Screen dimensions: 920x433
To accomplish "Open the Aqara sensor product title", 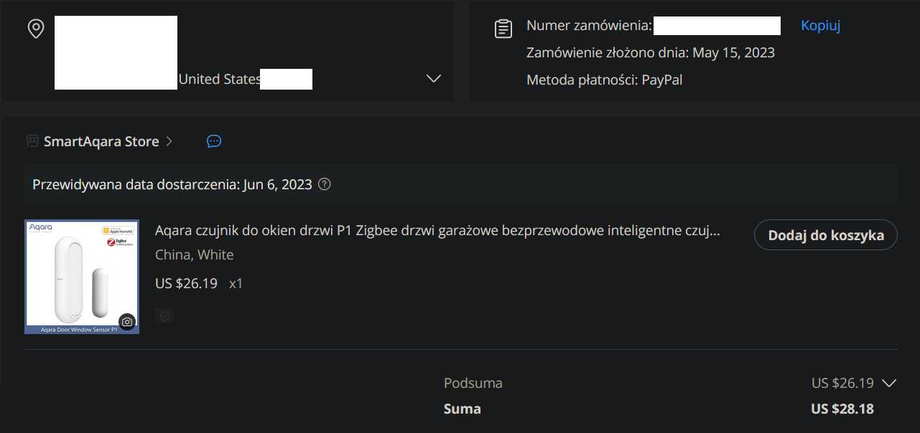I will click(437, 231).
